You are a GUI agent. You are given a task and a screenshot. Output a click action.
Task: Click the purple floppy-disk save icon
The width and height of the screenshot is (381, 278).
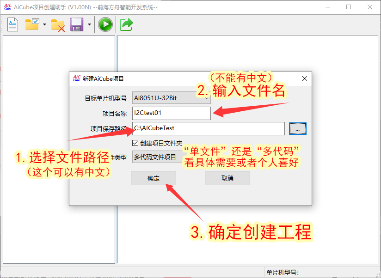(x=77, y=24)
